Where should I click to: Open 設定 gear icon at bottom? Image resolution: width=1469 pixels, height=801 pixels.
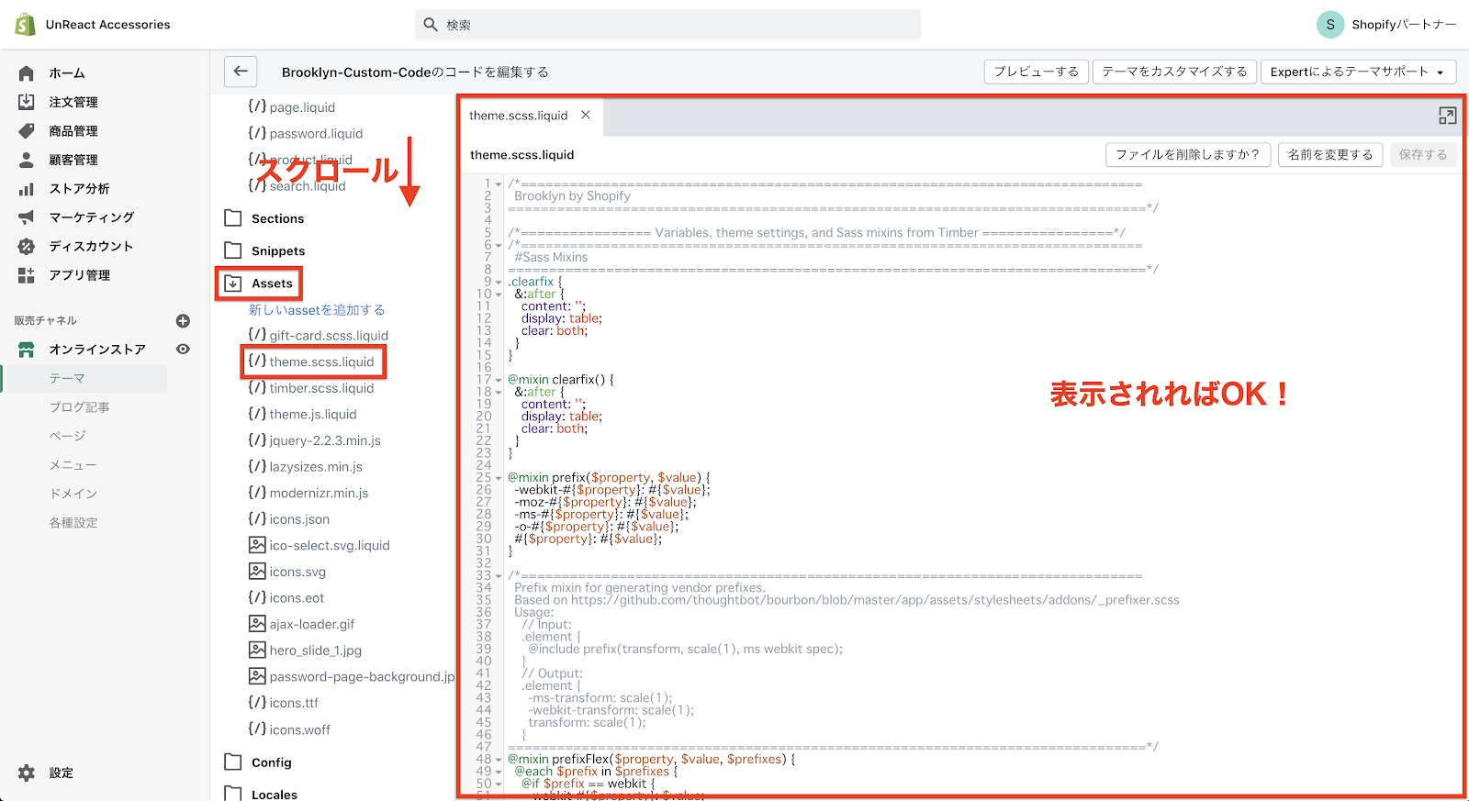point(27,773)
